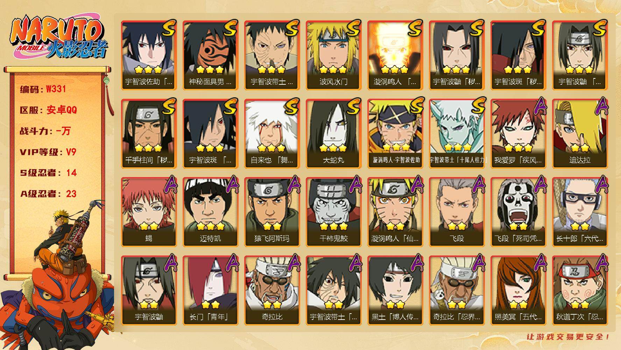Select the 波风水门 ninja card
Screen dimensions: 621x350
point(333,55)
